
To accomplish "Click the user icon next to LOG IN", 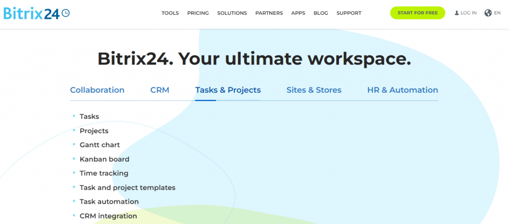I will pyautogui.click(x=456, y=13).
